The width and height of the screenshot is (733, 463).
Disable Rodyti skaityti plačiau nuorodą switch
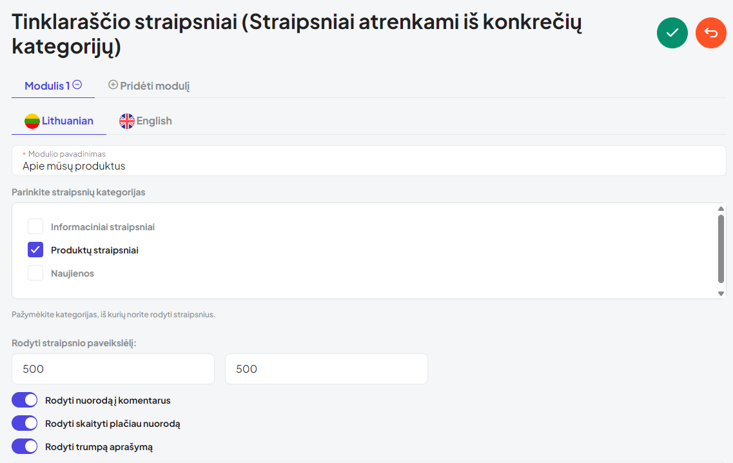coord(24,423)
